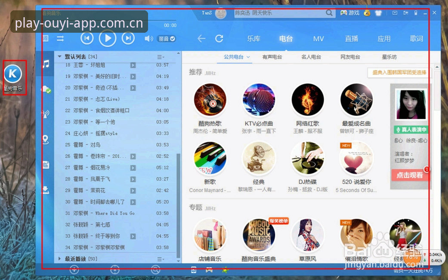Play the 经典 gramophone station
Screen dimensions: 448x280
[259, 158]
